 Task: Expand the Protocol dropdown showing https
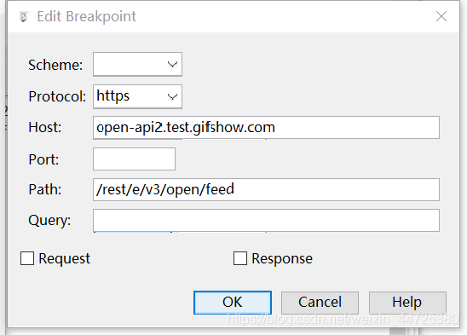(137, 96)
